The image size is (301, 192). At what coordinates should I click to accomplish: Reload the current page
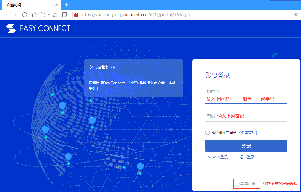coord(25,15)
